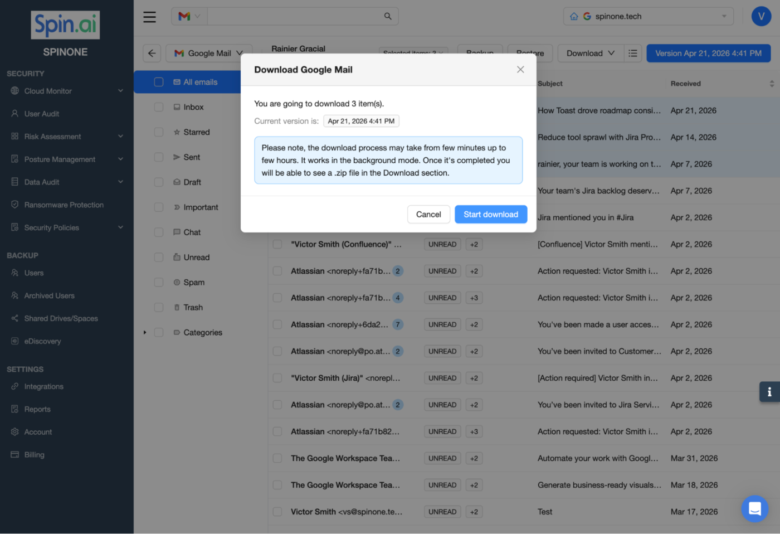780x534 pixels.
Task: Go back with the arrow button
Action: click(x=152, y=53)
